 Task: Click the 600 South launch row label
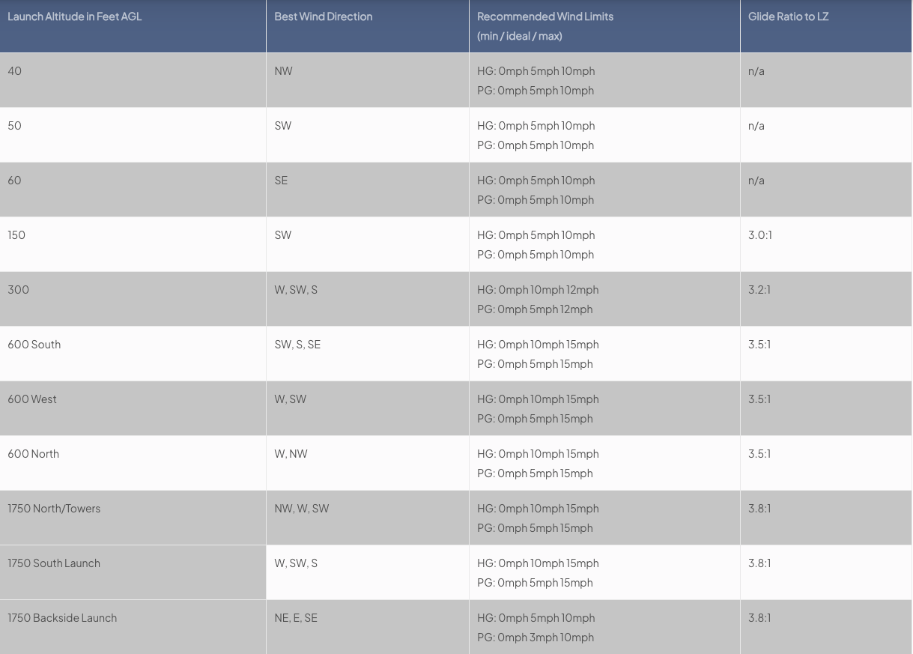(133, 354)
